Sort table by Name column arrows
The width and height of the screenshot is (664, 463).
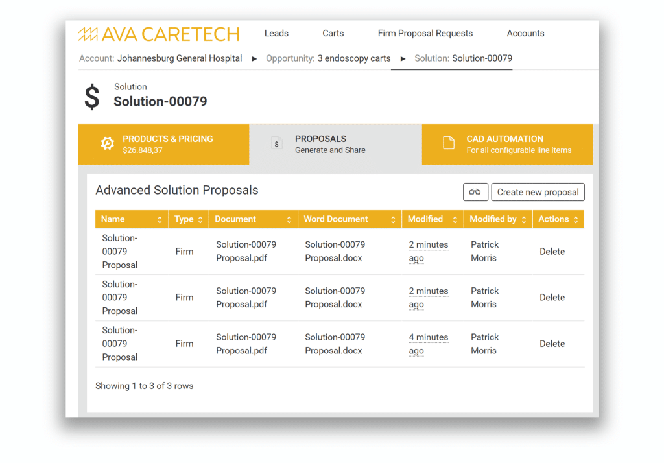point(160,219)
